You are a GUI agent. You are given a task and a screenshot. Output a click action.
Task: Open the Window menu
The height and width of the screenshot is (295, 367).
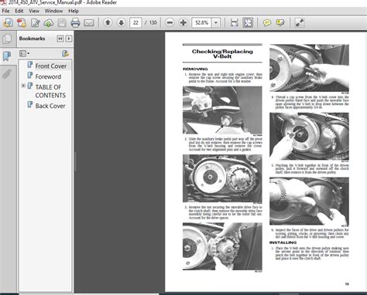pos(53,11)
